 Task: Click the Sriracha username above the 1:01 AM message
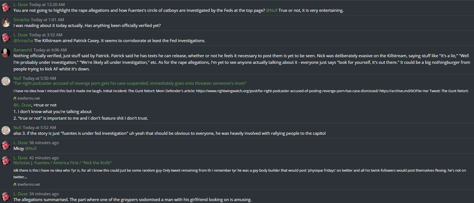point(21,20)
